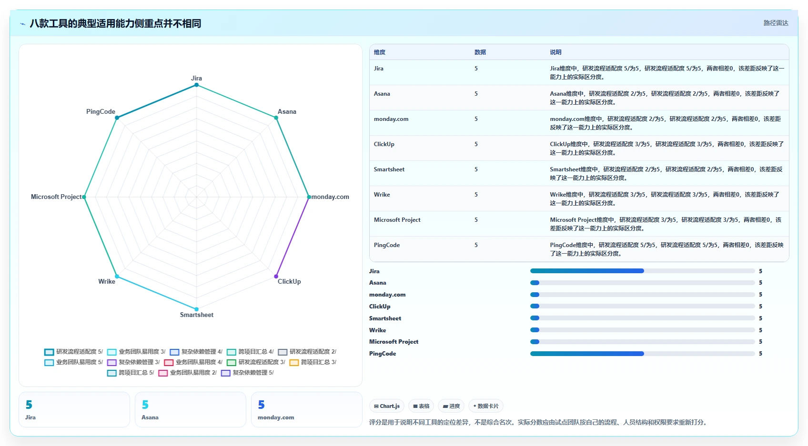Toggle legend series 研发流程适配度 3/

pyautogui.click(x=256, y=362)
